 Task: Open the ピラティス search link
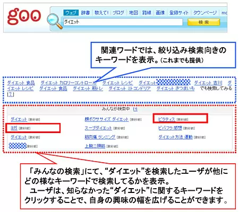[x=166, y=119]
